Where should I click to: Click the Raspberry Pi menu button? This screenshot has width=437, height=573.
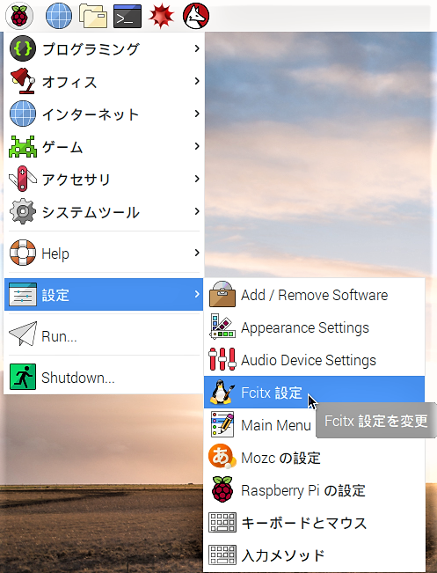click(19, 16)
